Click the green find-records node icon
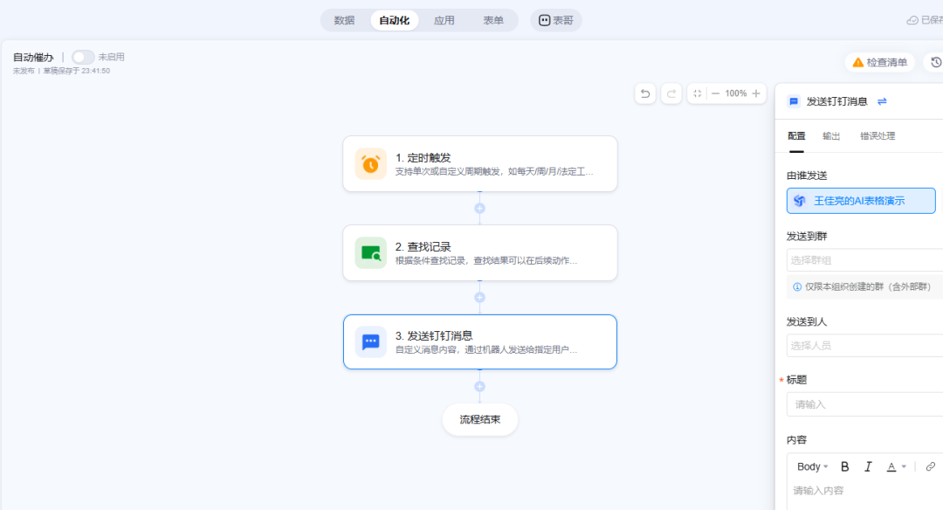 [370, 252]
